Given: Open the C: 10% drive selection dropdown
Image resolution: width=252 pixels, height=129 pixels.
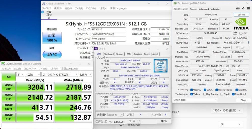Looking at the screenshot, I should 59,75.
